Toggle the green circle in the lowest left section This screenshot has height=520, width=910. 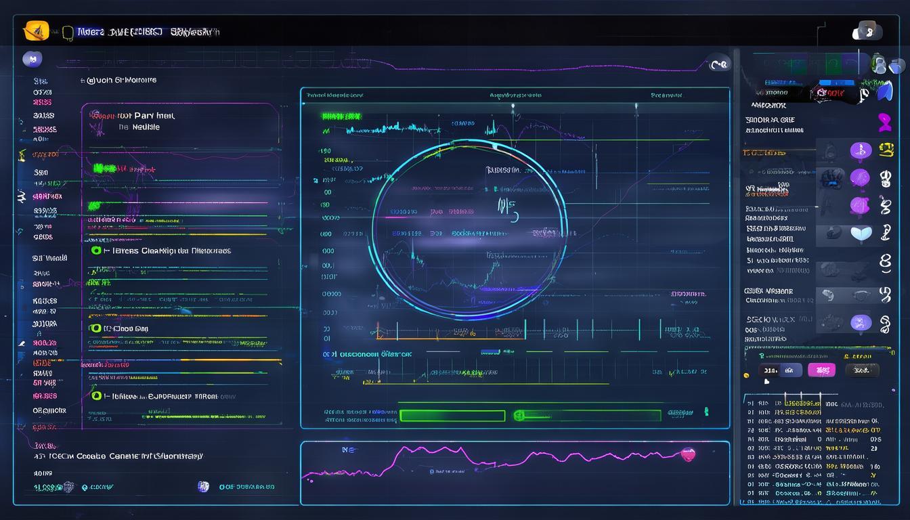click(96, 395)
